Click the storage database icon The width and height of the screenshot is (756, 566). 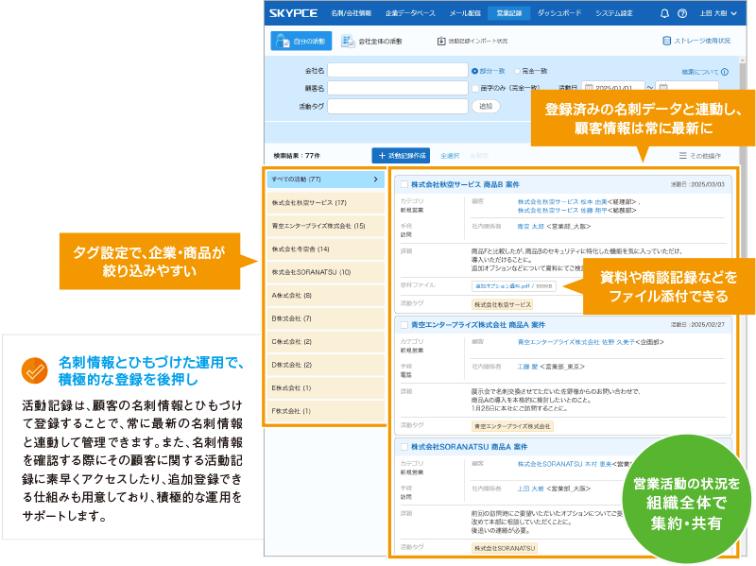point(667,41)
